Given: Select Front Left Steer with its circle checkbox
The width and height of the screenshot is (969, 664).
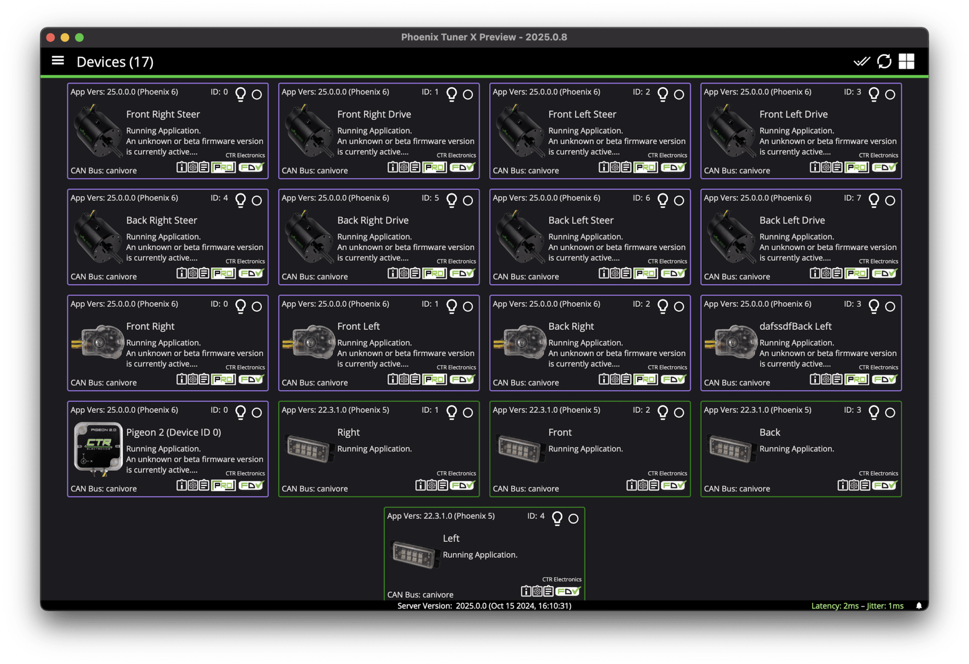Looking at the screenshot, I should (679, 94).
